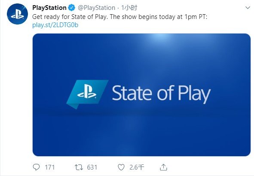The width and height of the screenshot is (254, 176).
Task: Reply using the speech bubble icon
Action: [36, 167]
